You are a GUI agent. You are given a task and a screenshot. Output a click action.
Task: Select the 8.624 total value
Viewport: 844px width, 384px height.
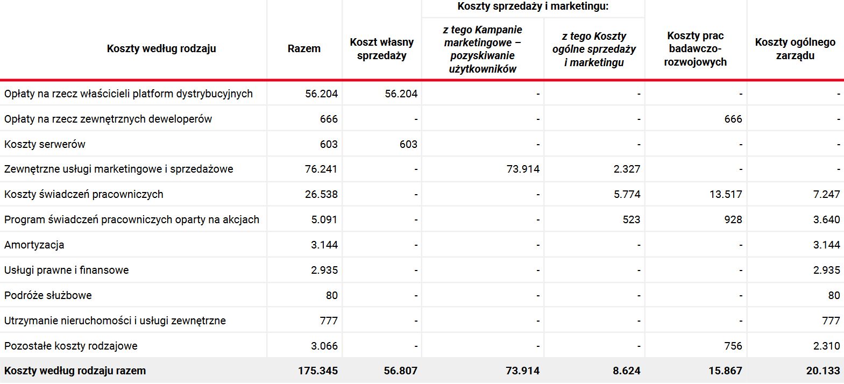pos(627,371)
